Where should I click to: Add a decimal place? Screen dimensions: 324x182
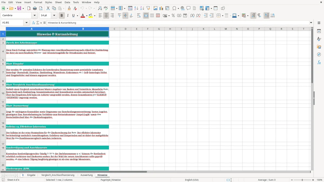(x=193, y=16)
